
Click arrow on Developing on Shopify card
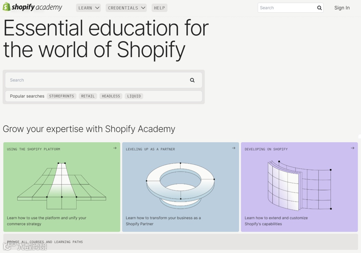[353, 148]
